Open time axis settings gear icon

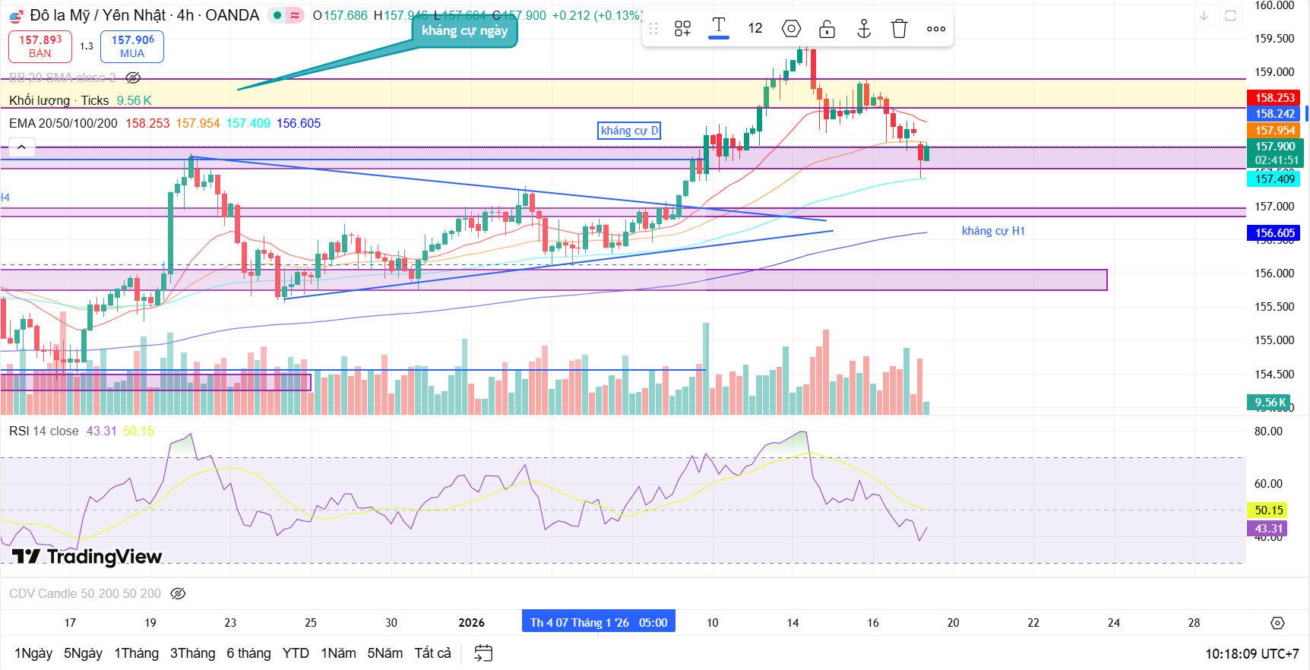(x=1277, y=623)
